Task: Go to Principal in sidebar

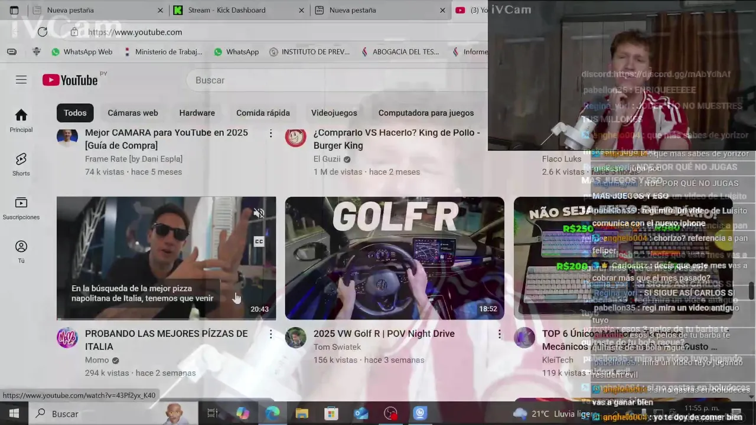Action: [x=21, y=121]
